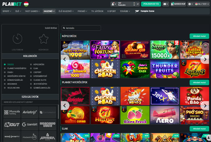Open the recently played clock icon
The image size is (211, 142).
[17, 39]
